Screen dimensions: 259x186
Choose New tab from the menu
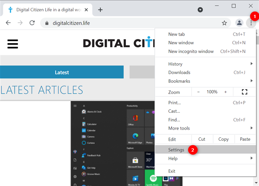tap(205, 34)
